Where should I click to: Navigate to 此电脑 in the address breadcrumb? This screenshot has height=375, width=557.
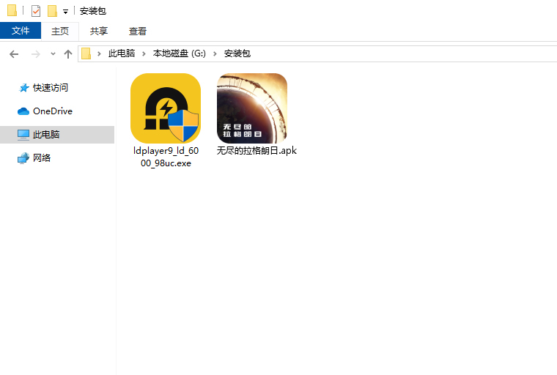[x=122, y=53]
